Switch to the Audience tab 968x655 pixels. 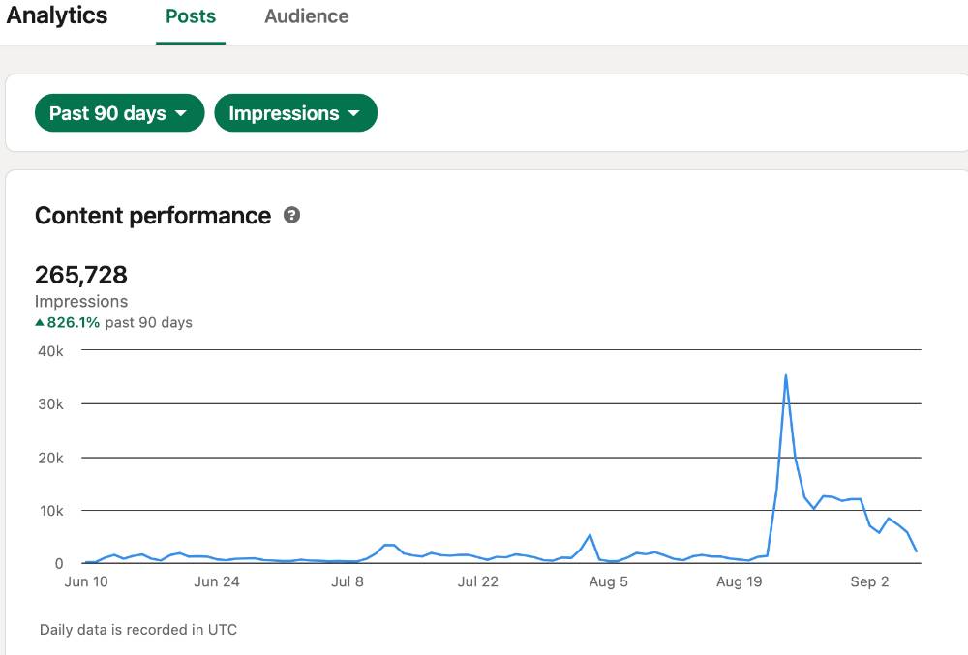pyautogui.click(x=307, y=17)
